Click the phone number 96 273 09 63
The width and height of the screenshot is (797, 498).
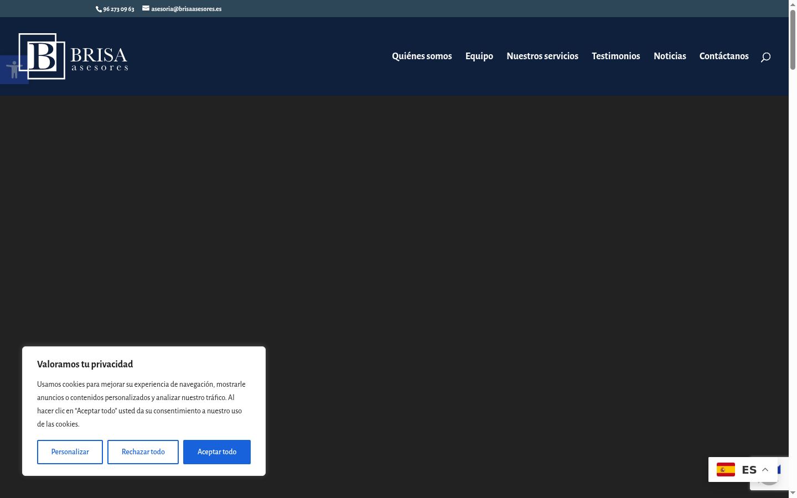(x=118, y=9)
